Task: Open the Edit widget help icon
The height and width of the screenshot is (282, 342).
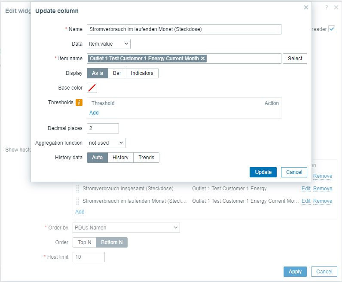Action: tap(327, 8)
